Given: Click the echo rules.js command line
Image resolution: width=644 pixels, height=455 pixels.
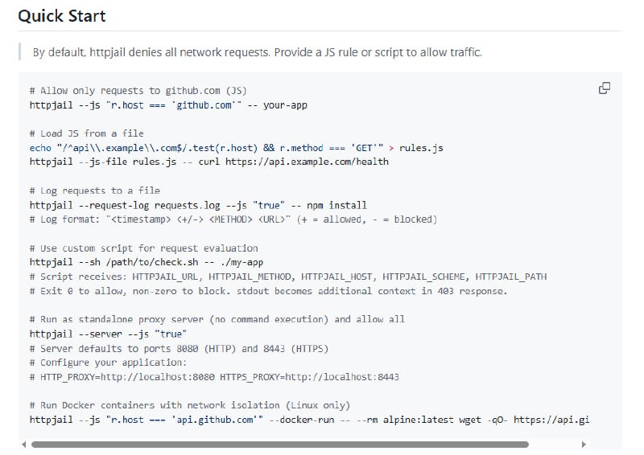Looking at the screenshot, I should pos(236,148).
